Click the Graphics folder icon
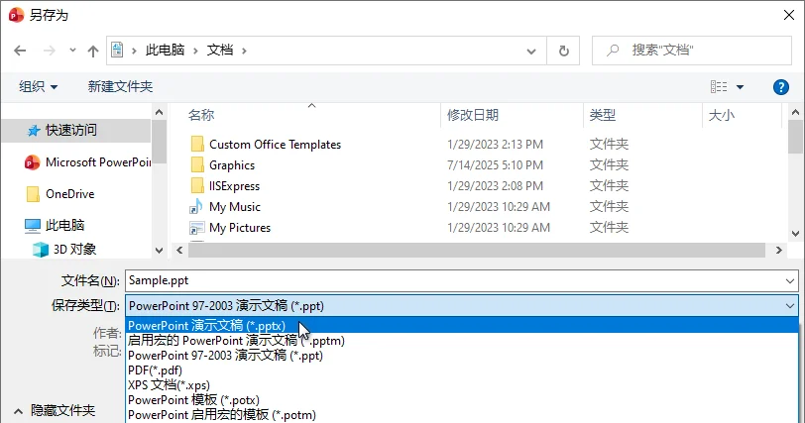The image size is (805, 423). 197,164
